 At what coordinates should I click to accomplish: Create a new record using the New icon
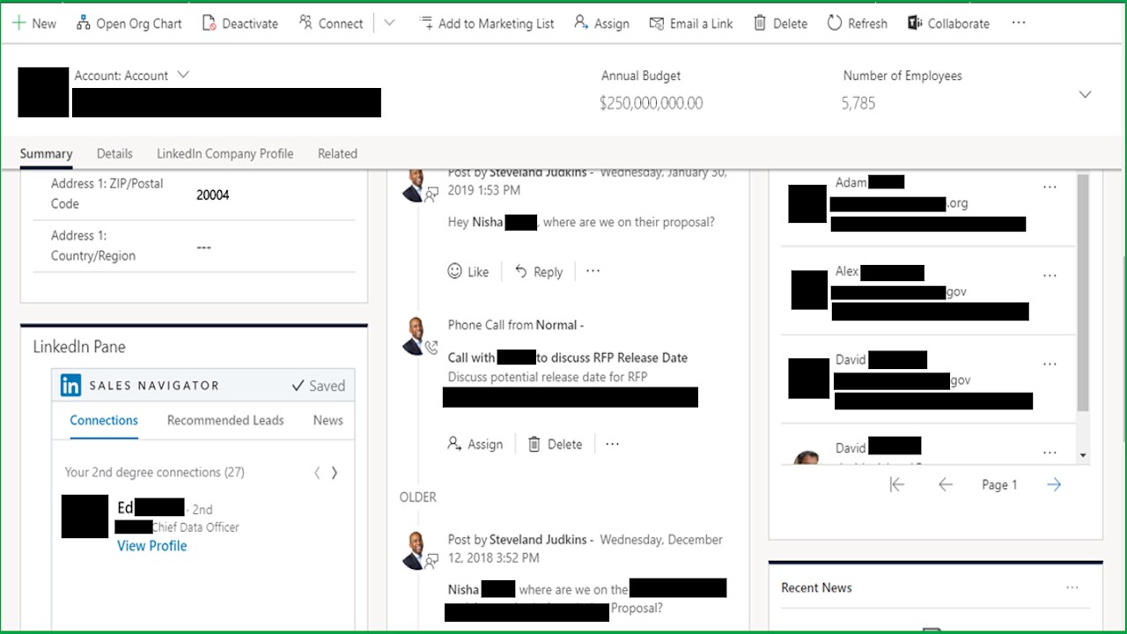[x=34, y=23]
